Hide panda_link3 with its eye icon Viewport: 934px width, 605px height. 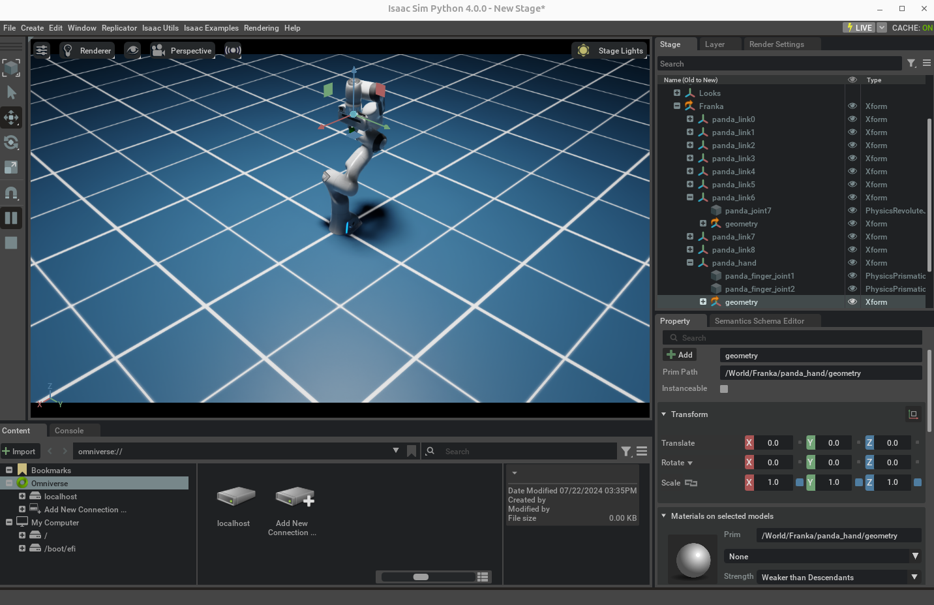pyautogui.click(x=852, y=159)
